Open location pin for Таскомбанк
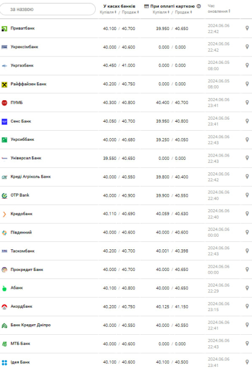The height and width of the screenshot is (369, 252). [247, 251]
